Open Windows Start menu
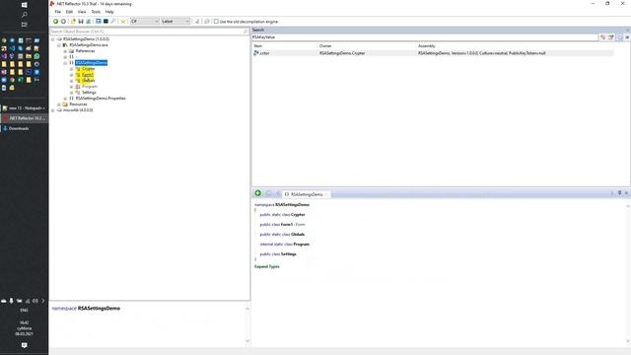631x355 pixels. 24,5
